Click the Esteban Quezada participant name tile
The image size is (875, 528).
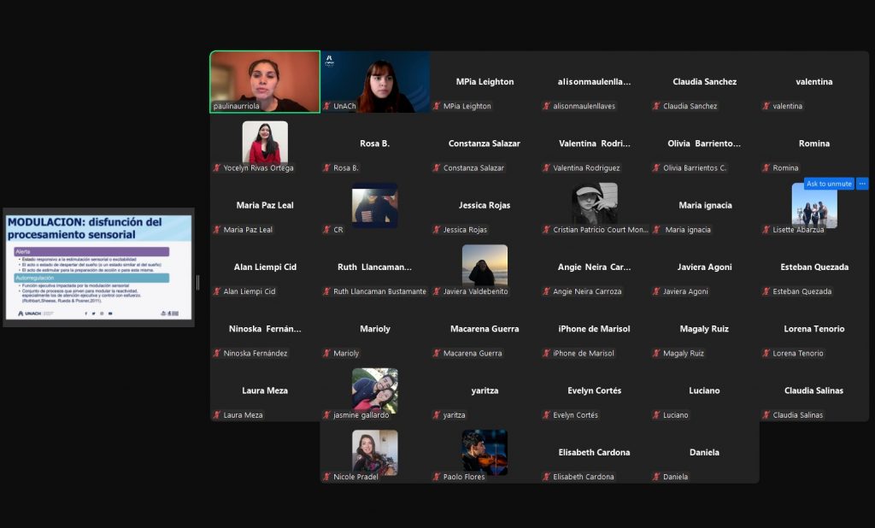point(813,267)
